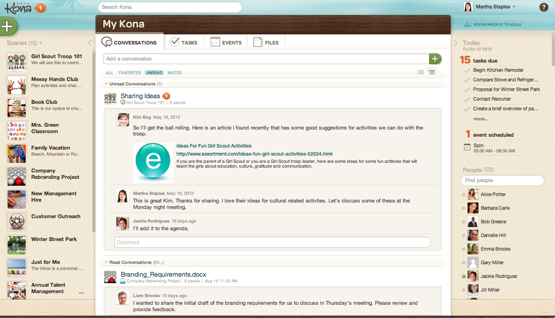This screenshot has height=318, width=555.
Task: Open Just for Me space icon
Action: point(17,268)
